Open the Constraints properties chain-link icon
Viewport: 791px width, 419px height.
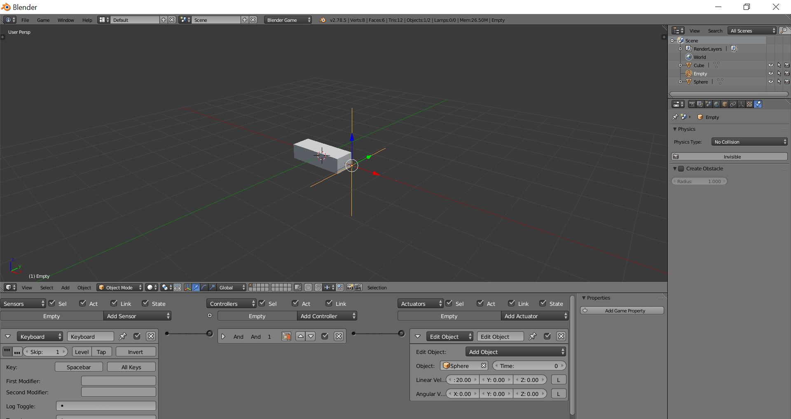[733, 104]
